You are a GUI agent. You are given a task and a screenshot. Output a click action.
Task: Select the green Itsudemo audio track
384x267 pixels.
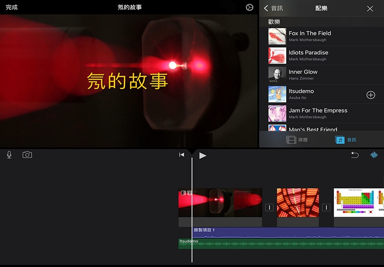coord(282,243)
